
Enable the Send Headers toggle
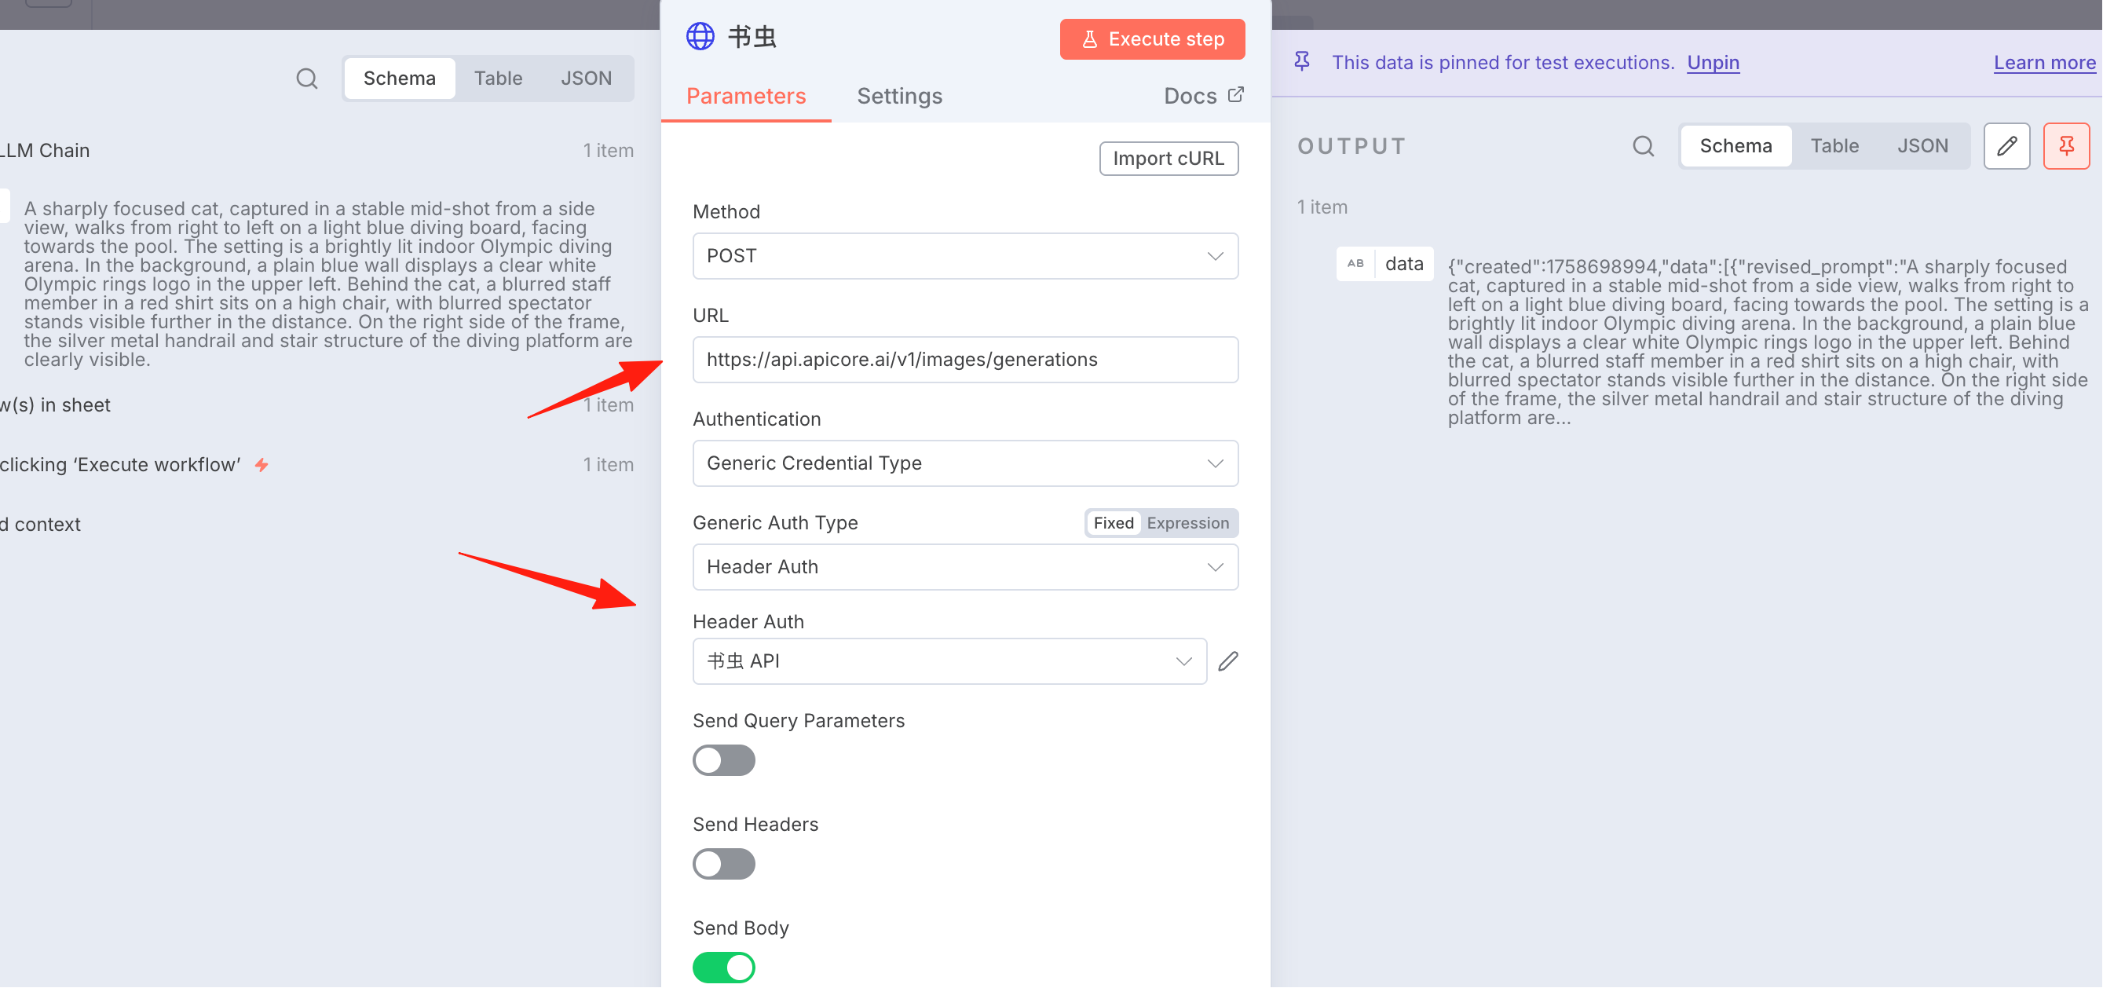point(724,864)
